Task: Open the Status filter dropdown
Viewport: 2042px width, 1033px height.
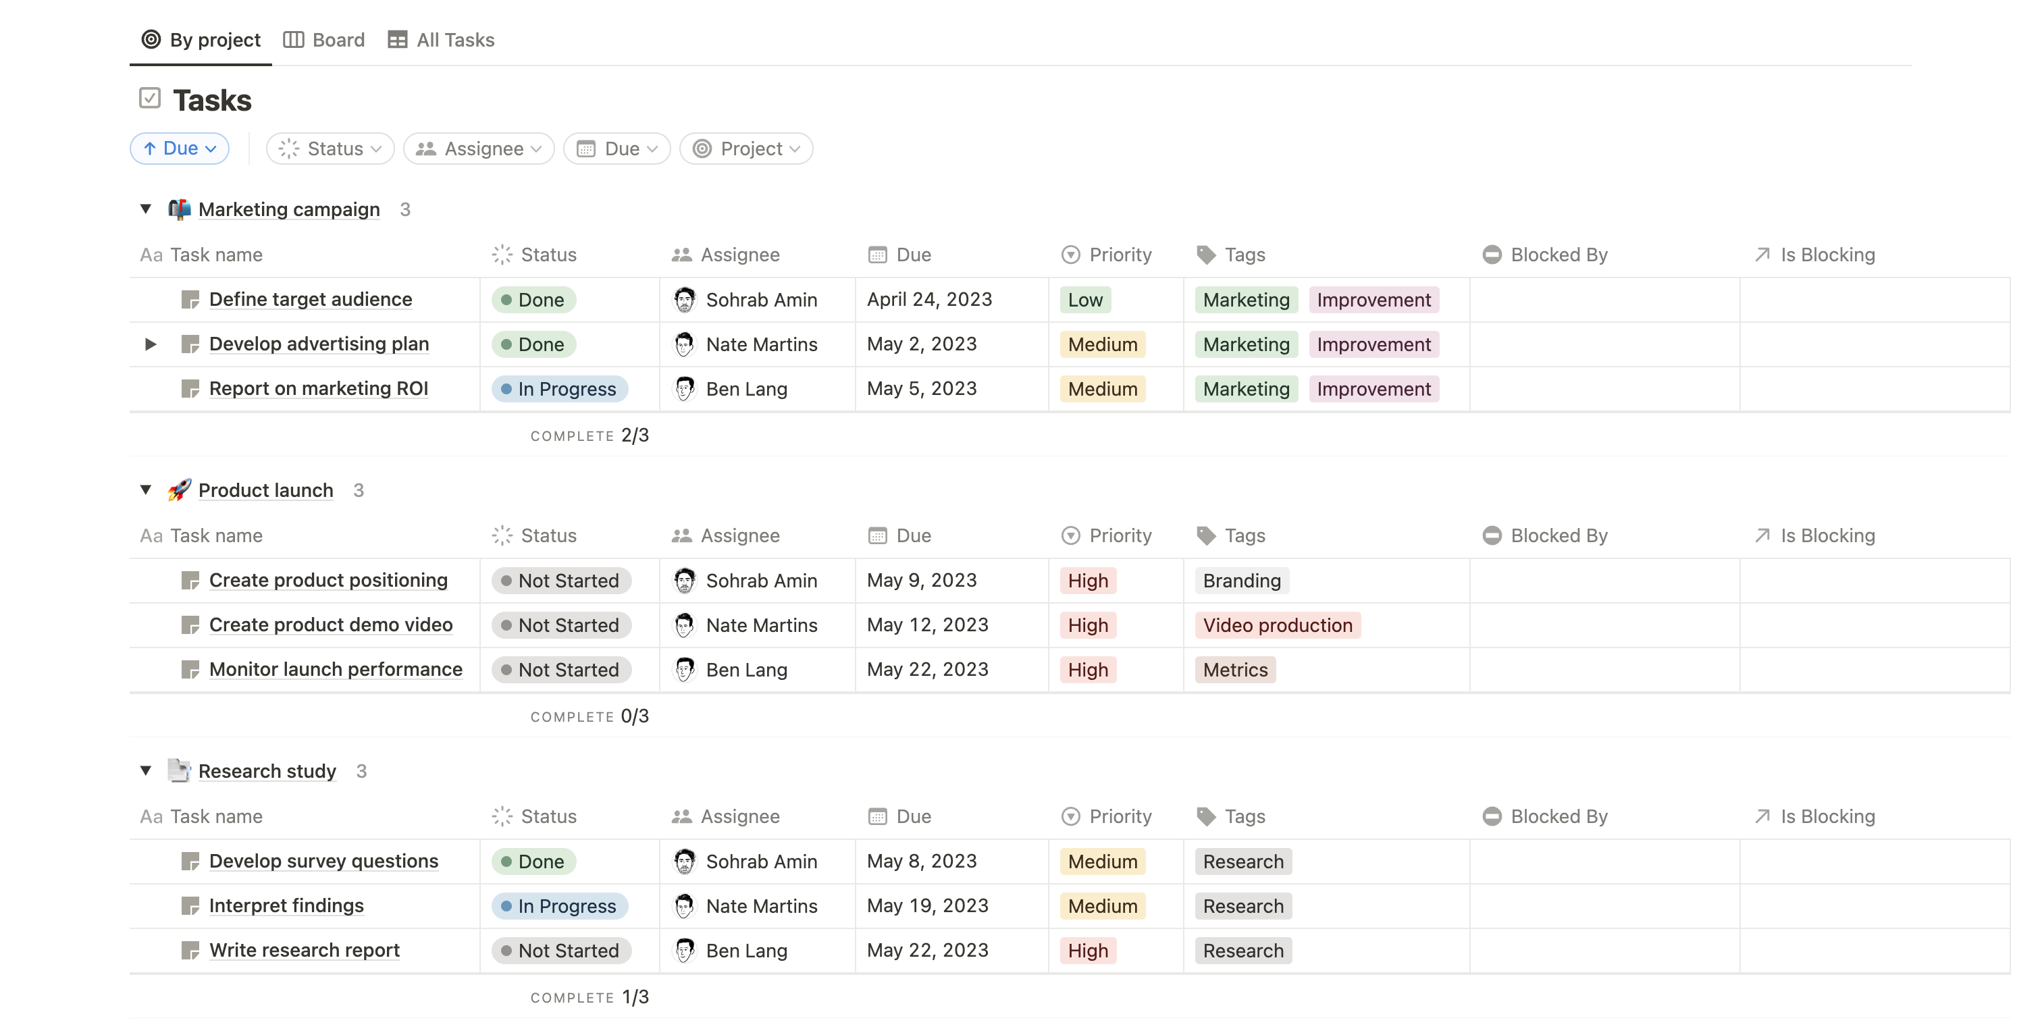Action: click(330, 149)
